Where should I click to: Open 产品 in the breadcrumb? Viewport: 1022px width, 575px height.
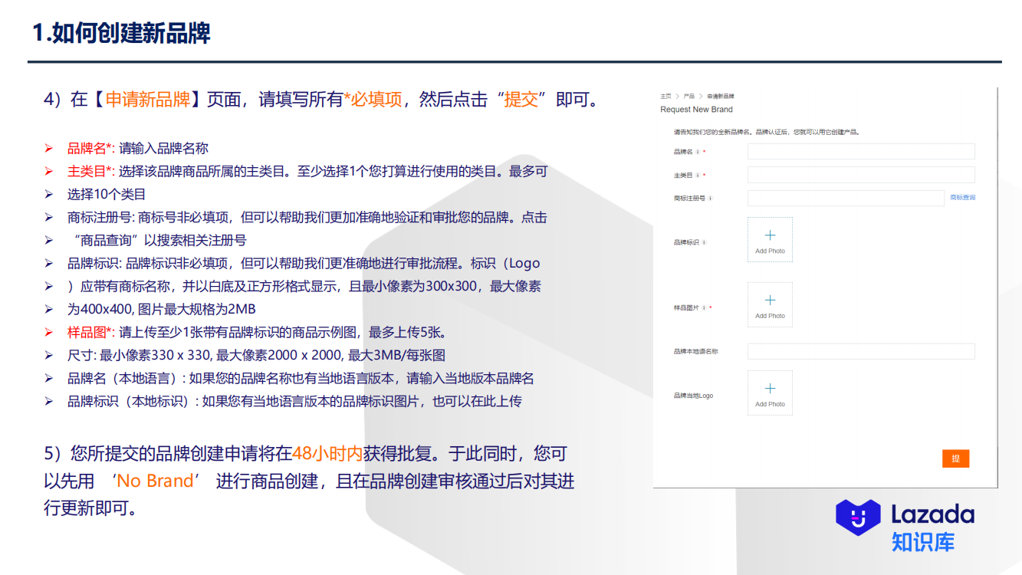click(x=689, y=96)
